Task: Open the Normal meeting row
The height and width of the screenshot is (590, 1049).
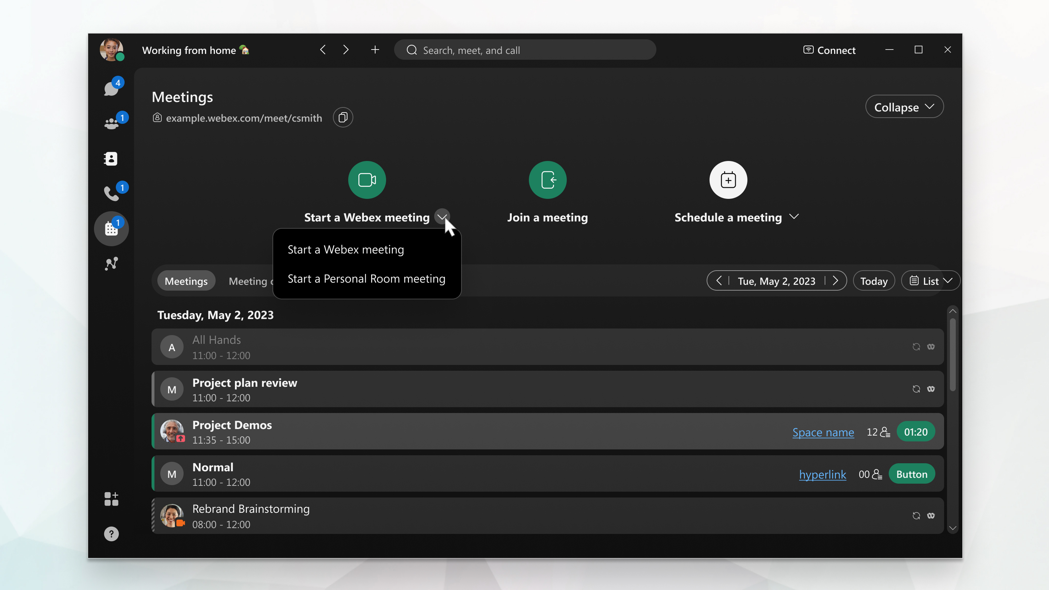Action: pos(547,473)
